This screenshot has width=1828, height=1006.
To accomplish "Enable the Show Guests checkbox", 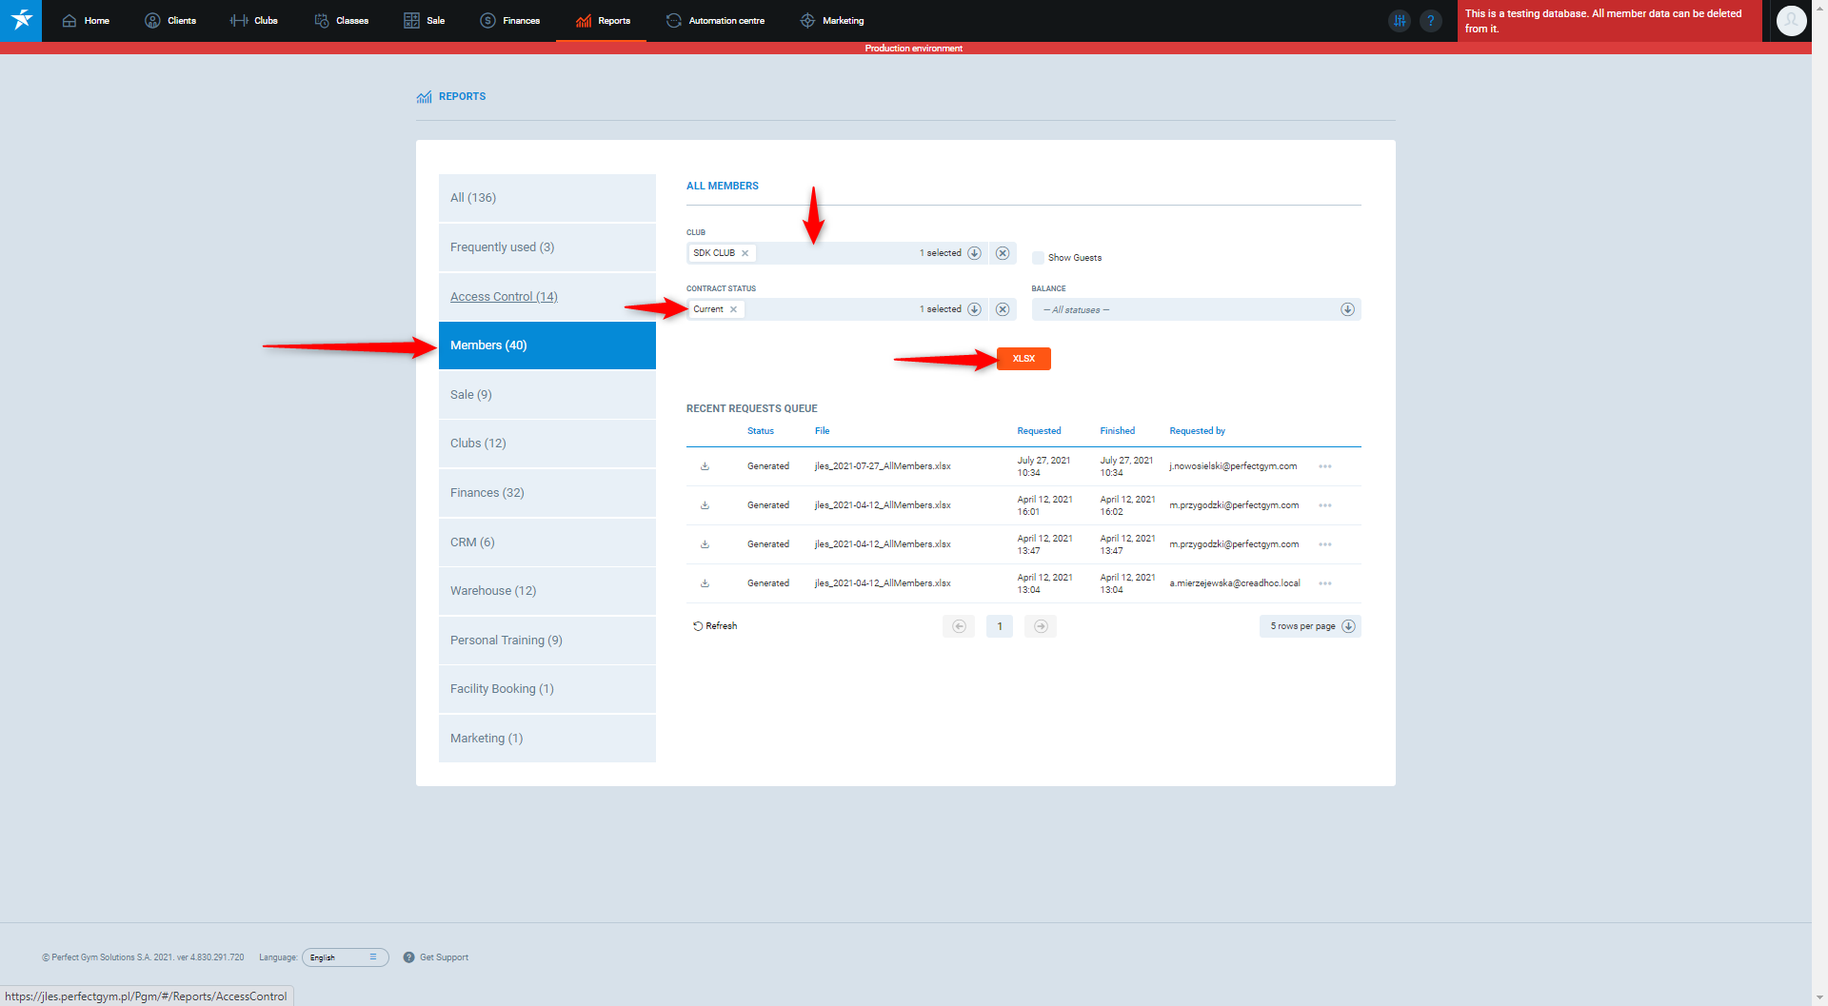I will click(x=1038, y=258).
